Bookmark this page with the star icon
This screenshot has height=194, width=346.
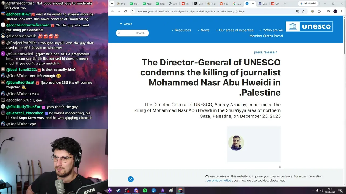coord(304,11)
